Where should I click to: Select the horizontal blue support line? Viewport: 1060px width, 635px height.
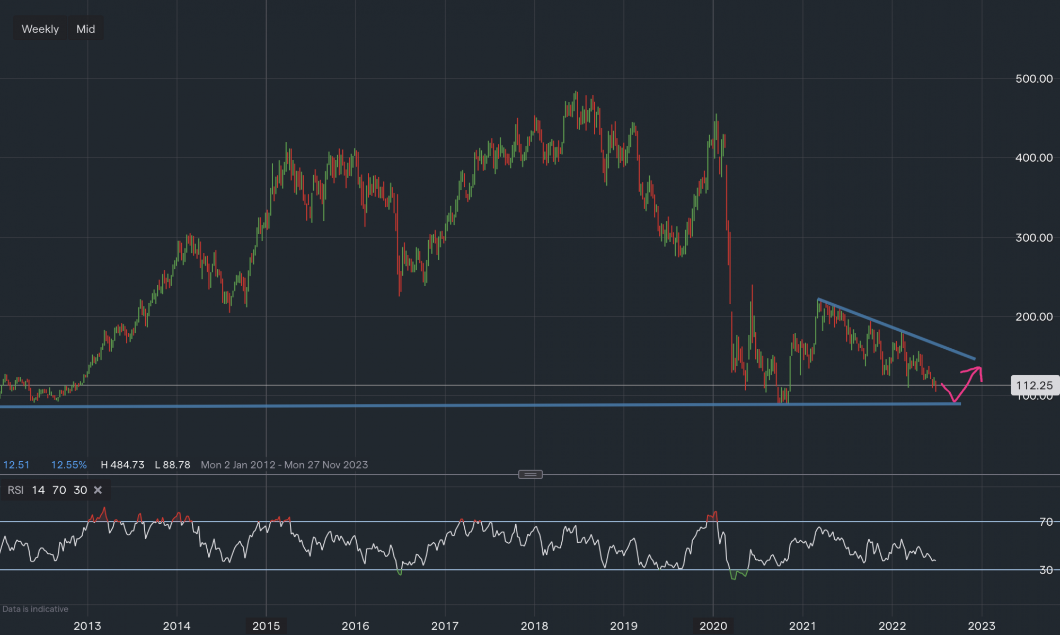click(477, 405)
